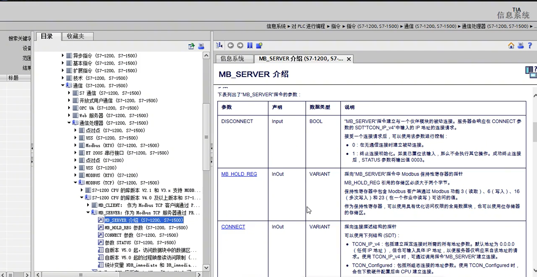537x277 pixels.
Task: Select MB_SERVER 介绍 topic in tree
Action: click(x=144, y=220)
